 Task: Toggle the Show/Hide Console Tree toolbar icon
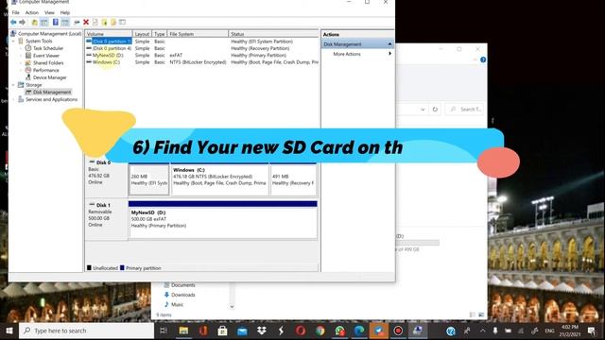pos(44,23)
